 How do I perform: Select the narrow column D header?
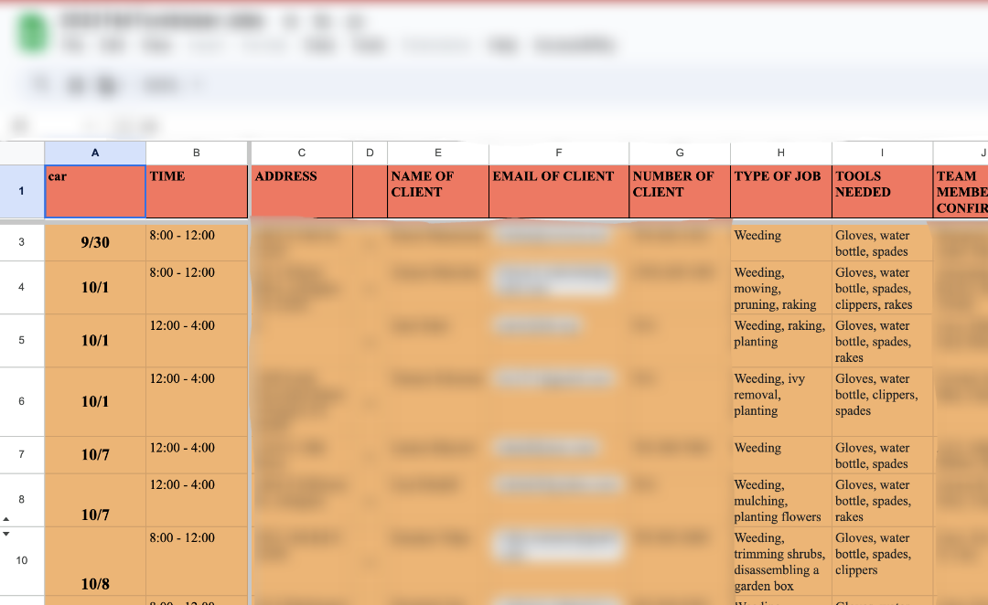pyautogui.click(x=370, y=153)
